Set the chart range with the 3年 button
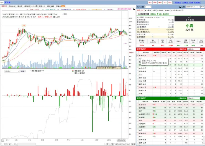The width and height of the screenshot is (205, 146). [127, 144]
